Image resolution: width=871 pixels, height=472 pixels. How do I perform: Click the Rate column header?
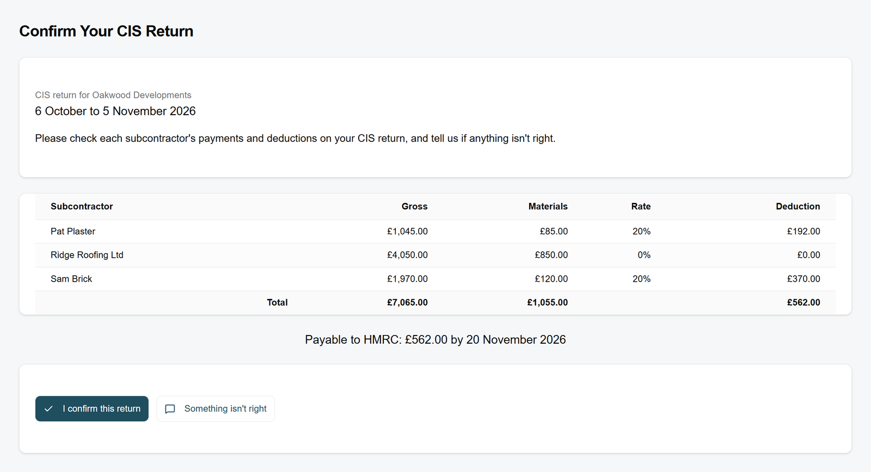point(641,207)
